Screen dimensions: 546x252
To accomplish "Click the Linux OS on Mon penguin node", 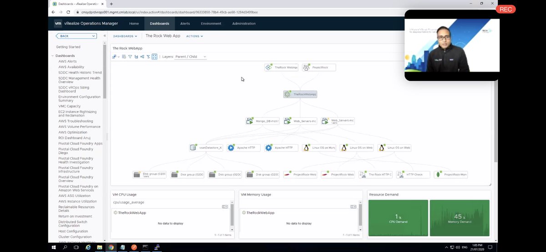I will pyautogui.click(x=319, y=148).
